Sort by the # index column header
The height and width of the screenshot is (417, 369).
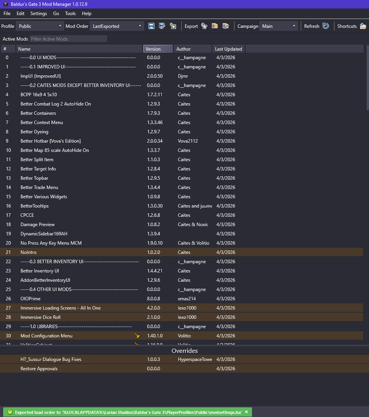coord(8,49)
